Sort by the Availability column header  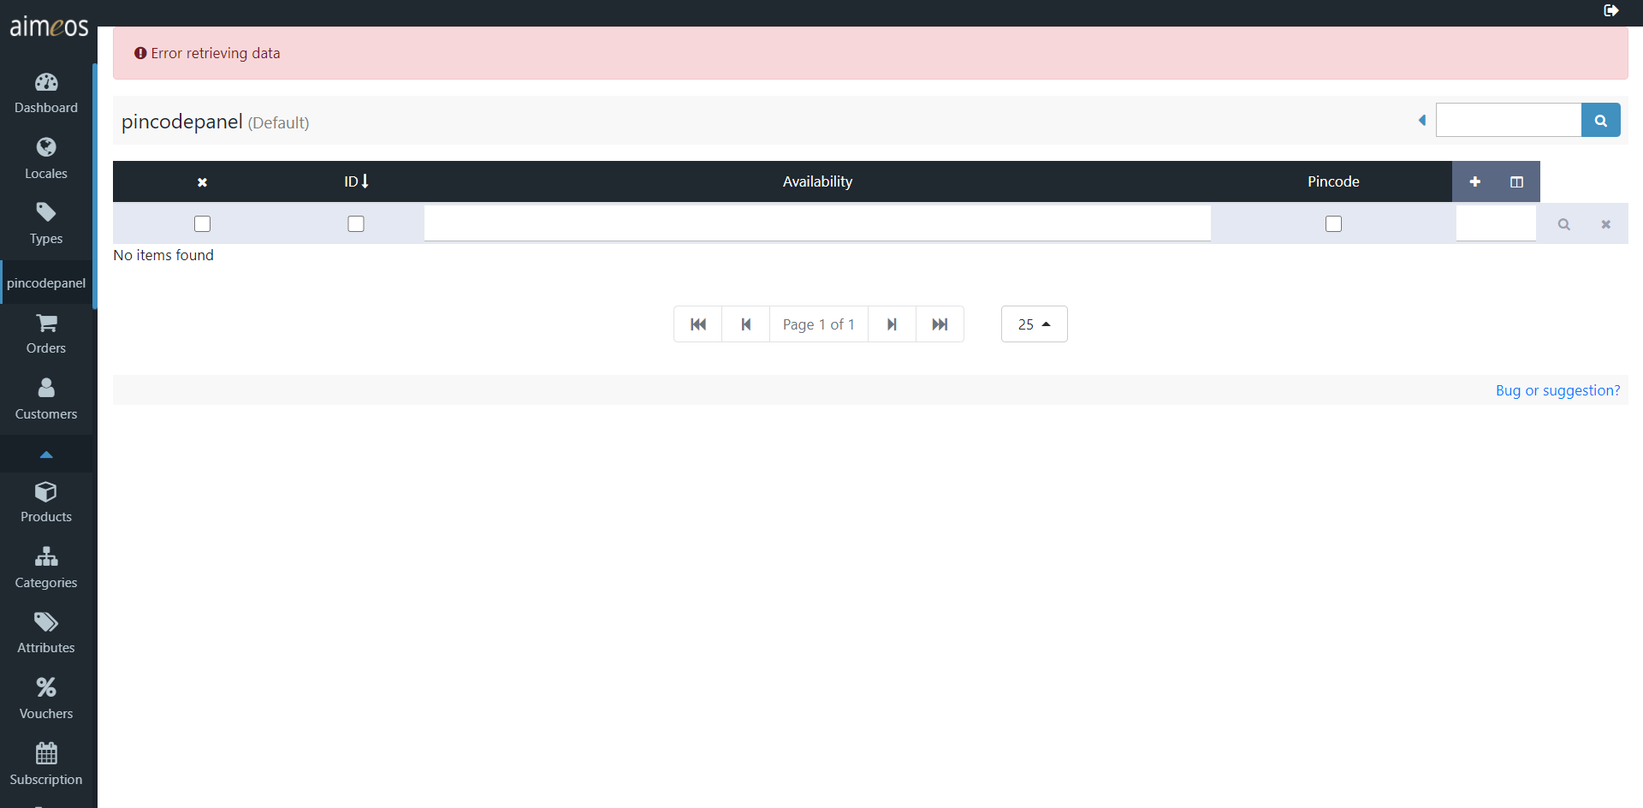click(817, 181)
